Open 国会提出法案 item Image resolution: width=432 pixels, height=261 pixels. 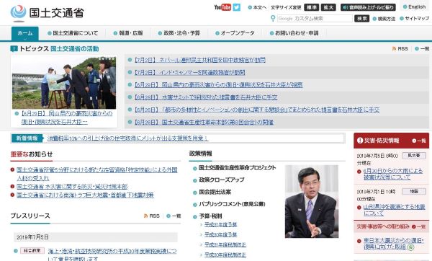click(215, 192)
